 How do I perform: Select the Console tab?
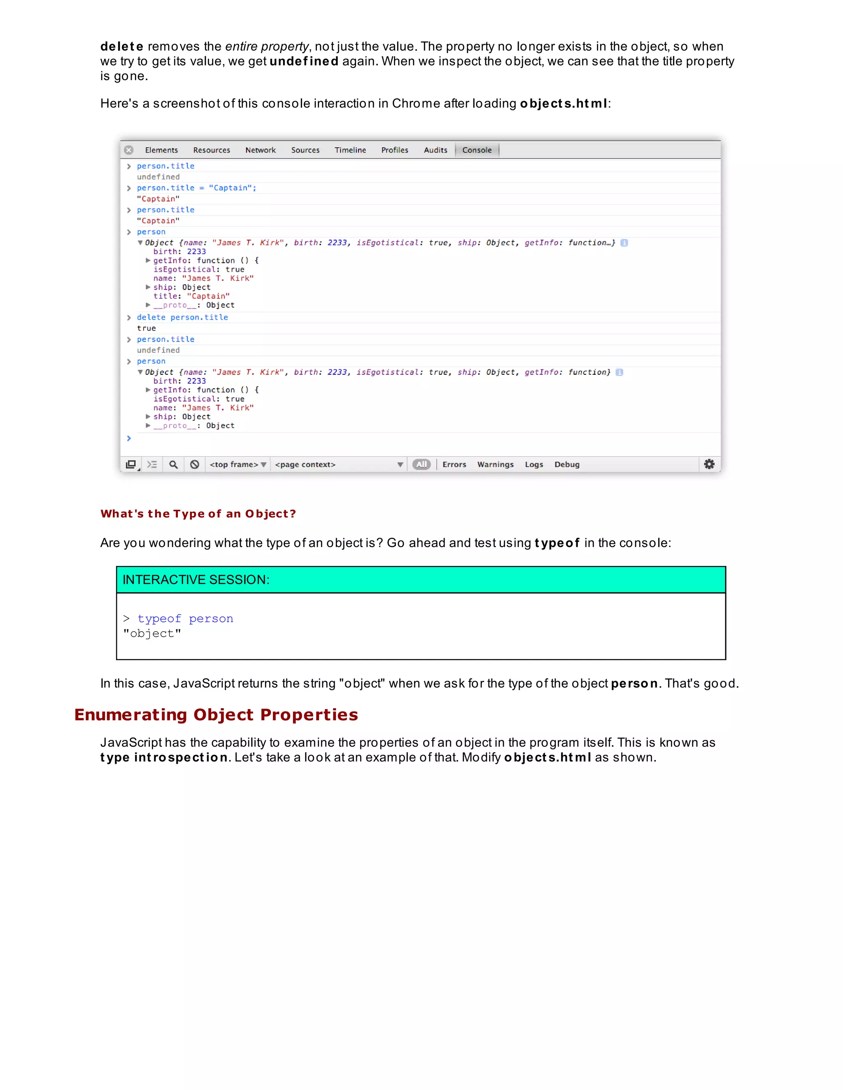click(x=477, y=150)
